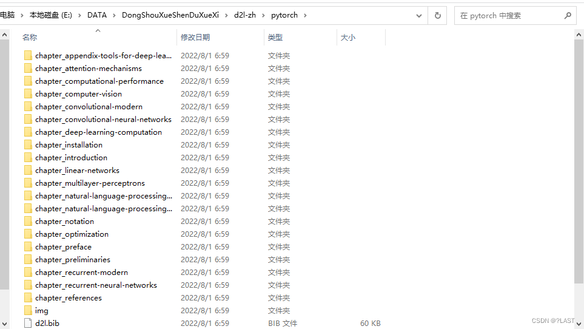The height and width of the screenshot is (329, 584).
Task: Select the chapter_computer-vision folder icon
Action: tap(28, 94)
